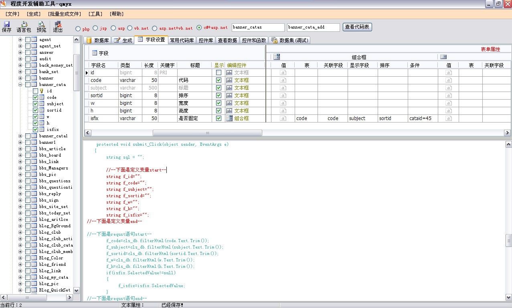
Task: Expand the bbs_sign node
Action: [x=20, y=200]
